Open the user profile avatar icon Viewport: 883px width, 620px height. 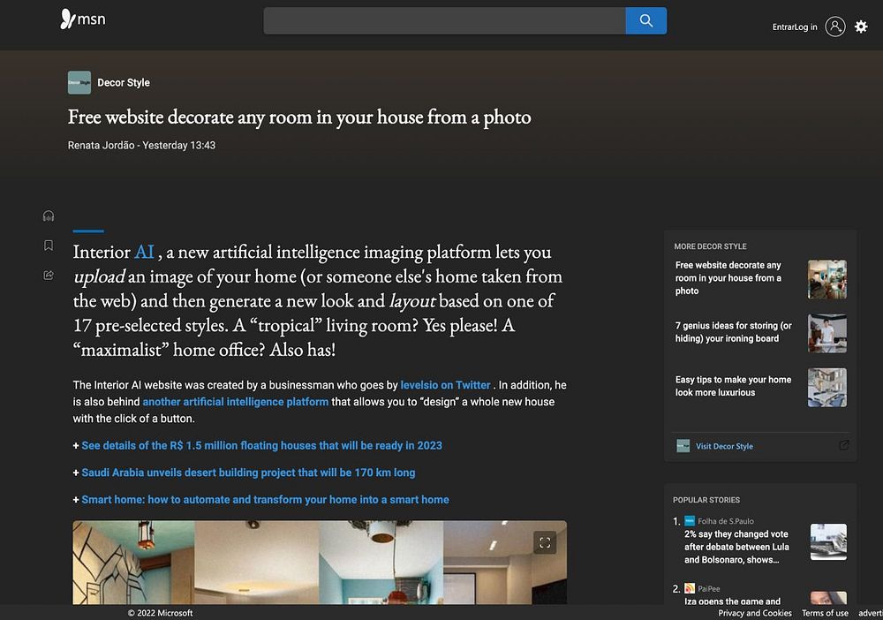click(x=834, y=26)
